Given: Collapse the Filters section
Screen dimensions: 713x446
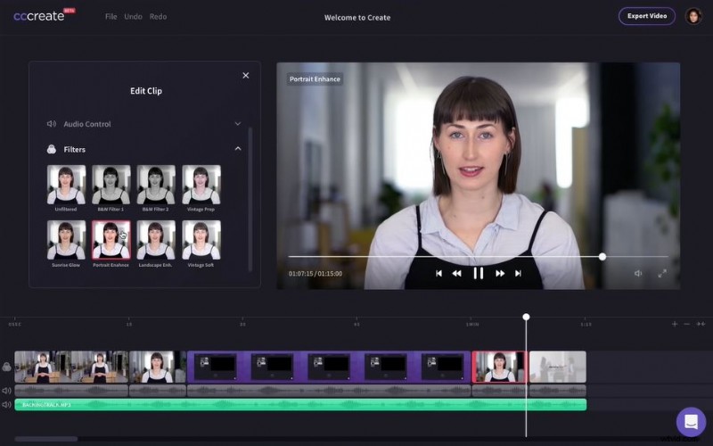Looking at the screenshot, I should [x=238, y=149].
